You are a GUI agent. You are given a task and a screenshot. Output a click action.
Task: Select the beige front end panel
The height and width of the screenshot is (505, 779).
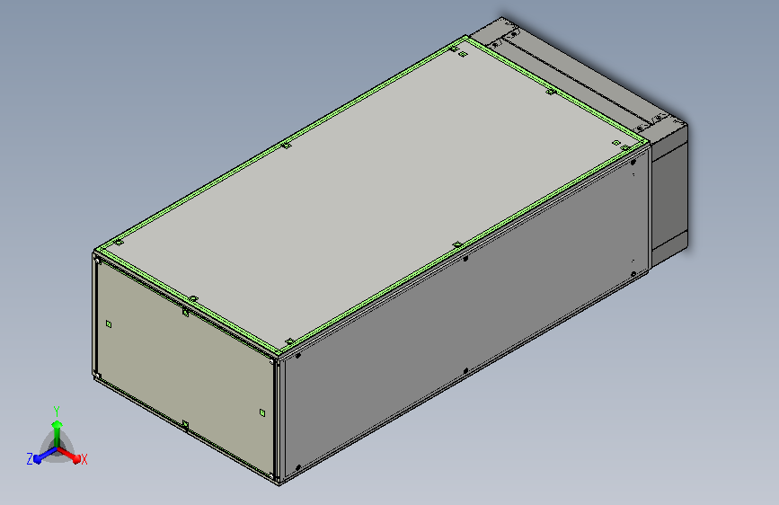185,368
